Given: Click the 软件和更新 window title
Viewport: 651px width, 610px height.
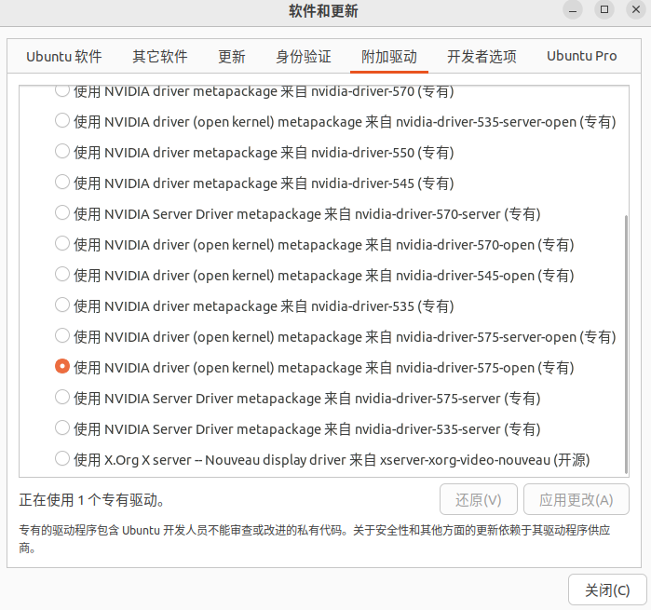Looking at the screenshot, I should point(323,11).
